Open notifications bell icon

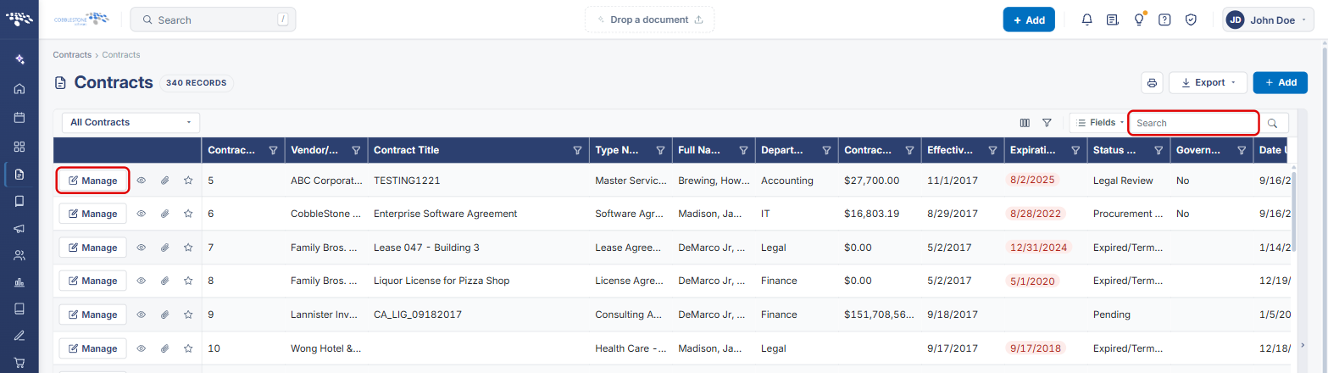pos(1086,19)
